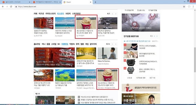Switch to the second browser tab
196x105 pixels.
pos(47,2)
